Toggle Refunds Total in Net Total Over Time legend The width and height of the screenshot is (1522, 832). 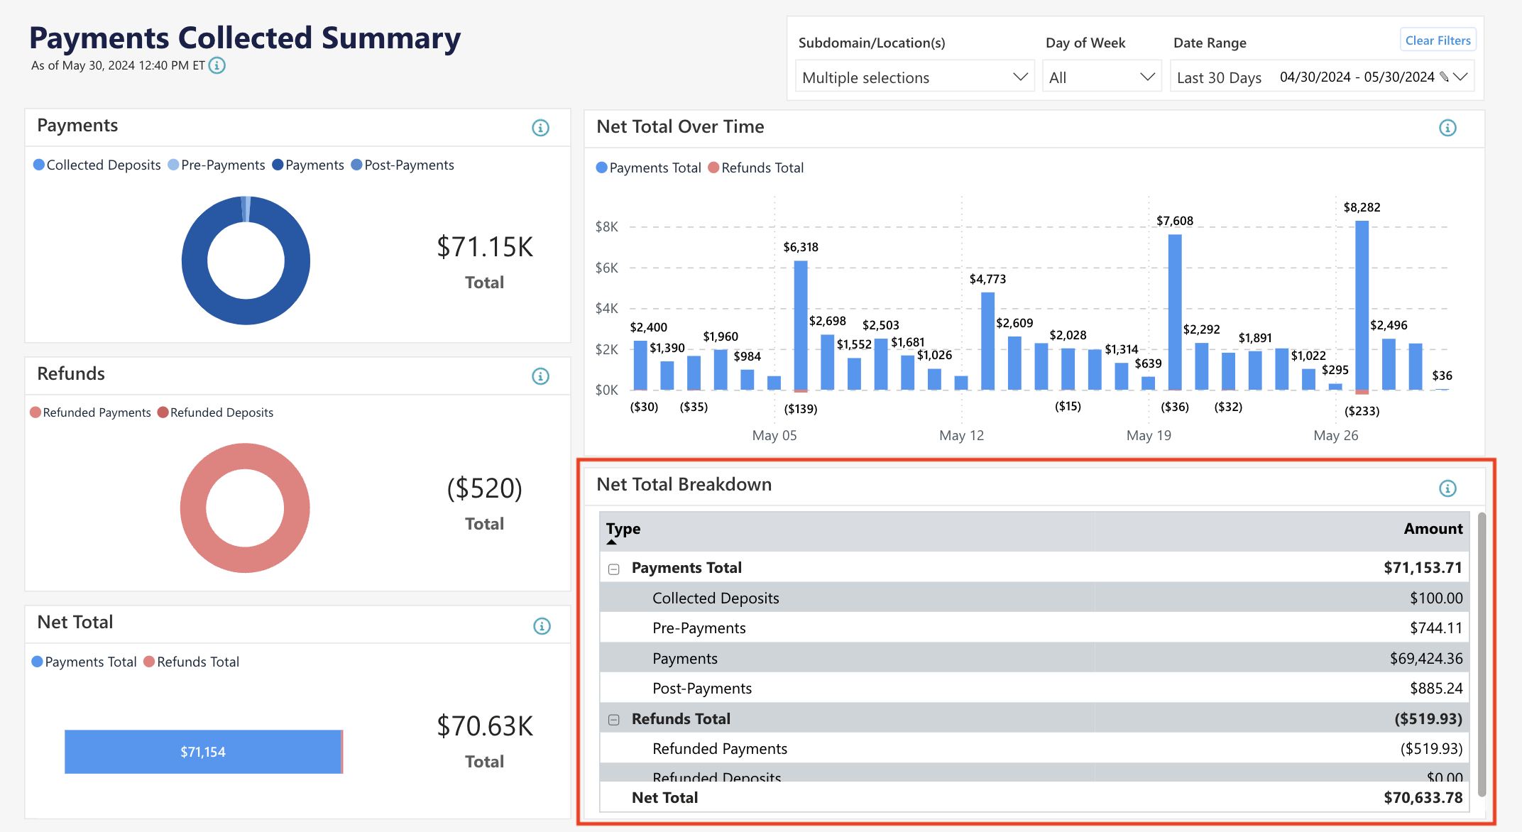click(757, 168)
